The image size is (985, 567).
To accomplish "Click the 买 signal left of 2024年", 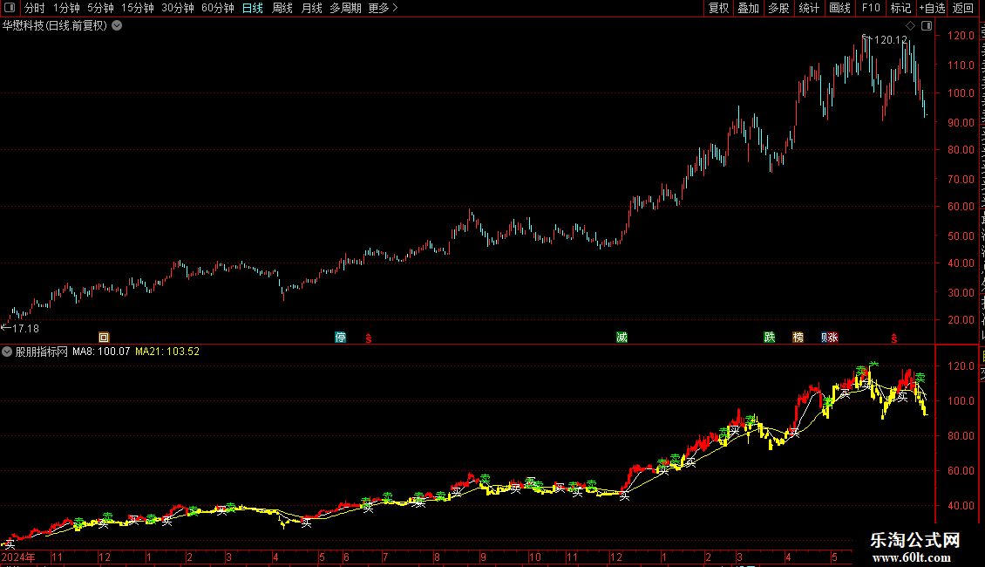I will point(9,544).
